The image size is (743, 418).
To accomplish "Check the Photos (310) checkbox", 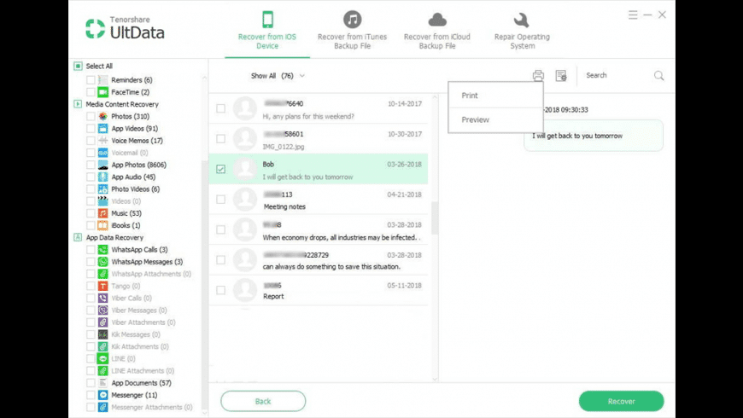I will 91,117.
